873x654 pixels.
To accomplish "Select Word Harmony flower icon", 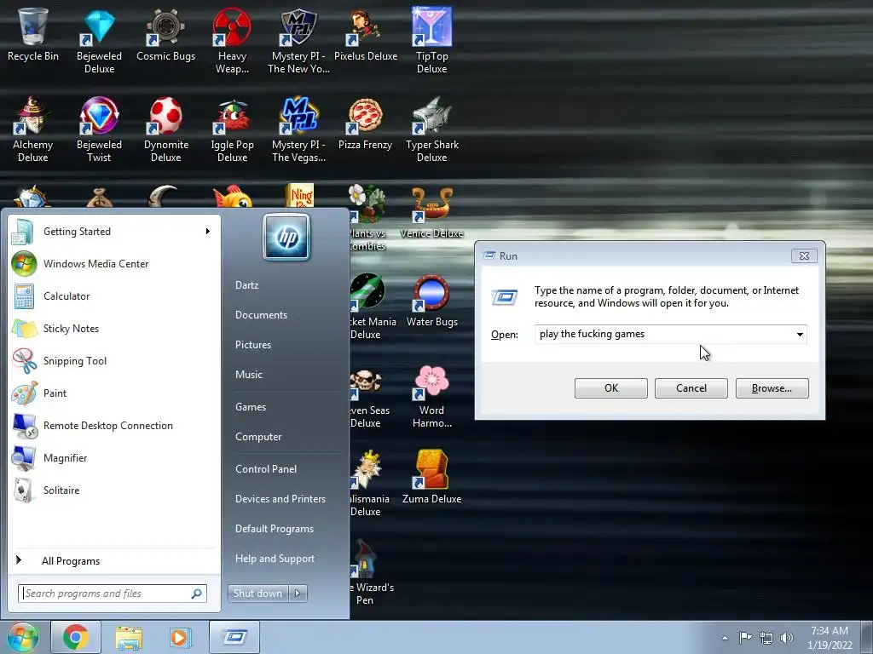I will pyautogui.click(x=432, y=396).
